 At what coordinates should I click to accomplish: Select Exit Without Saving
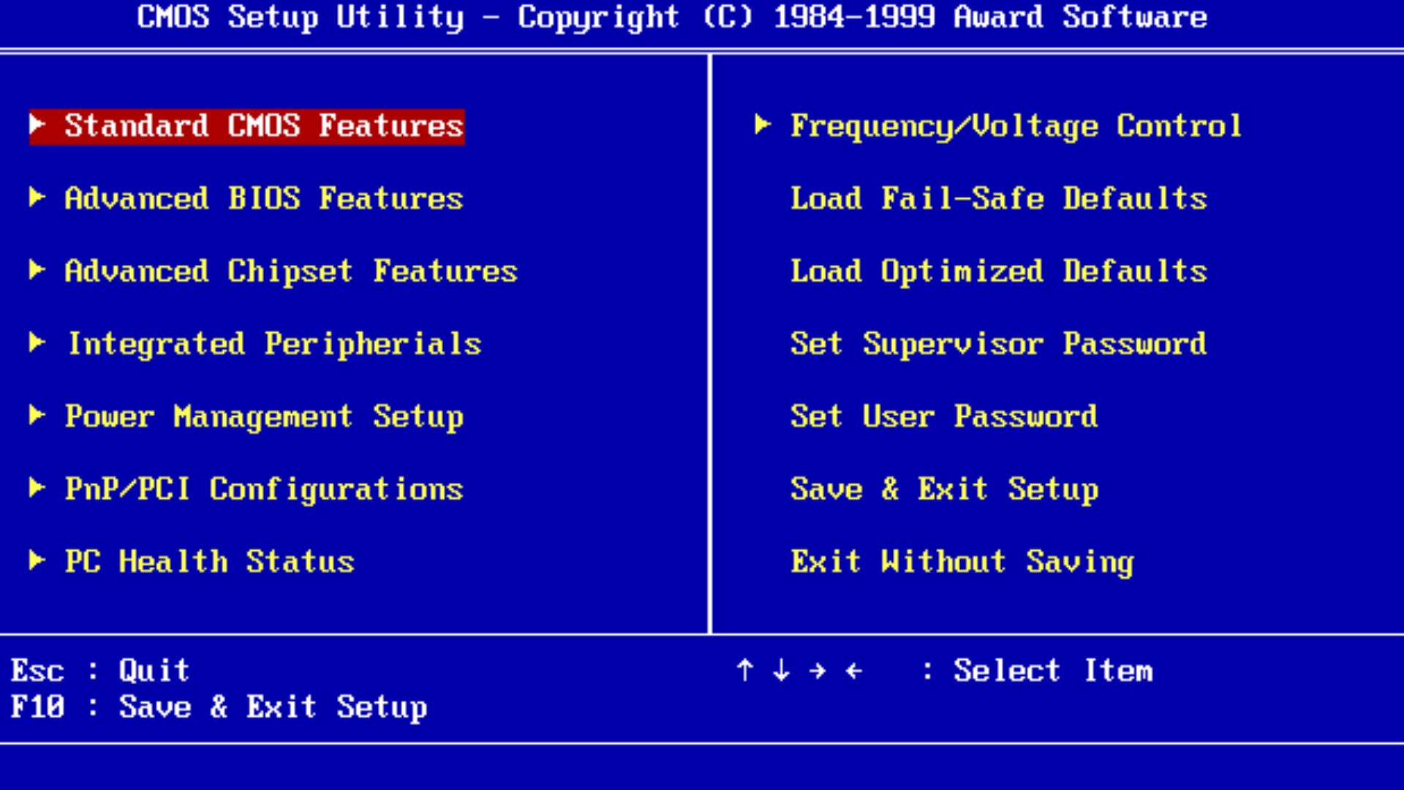[962, 562]
